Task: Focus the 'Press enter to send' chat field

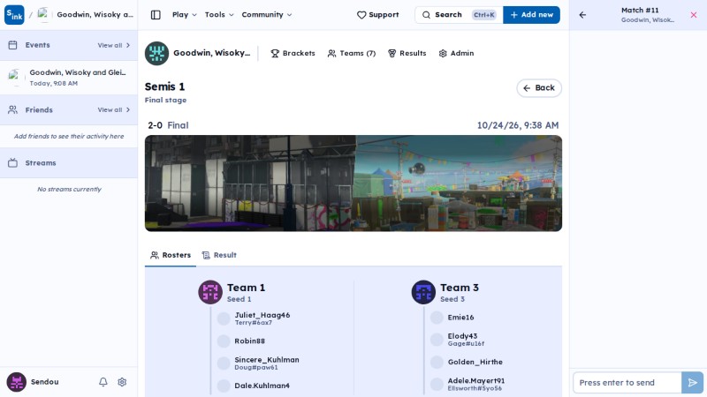Action: [x=627, y=383]
